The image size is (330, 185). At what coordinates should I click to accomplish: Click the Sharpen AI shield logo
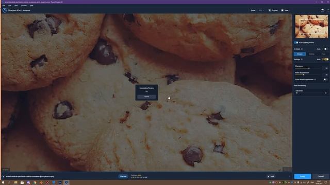(5, 10)
